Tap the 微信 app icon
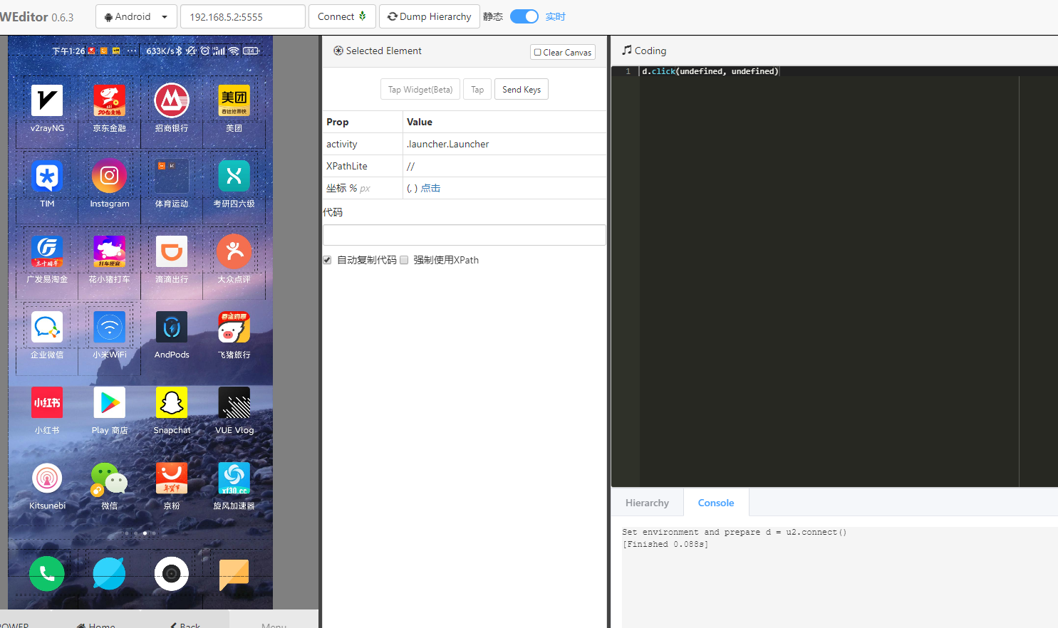This screenshot has height=628, width=1058. [109, 478]
